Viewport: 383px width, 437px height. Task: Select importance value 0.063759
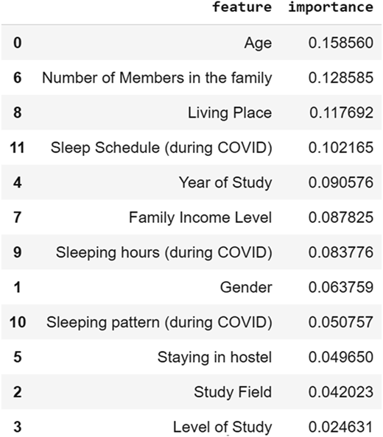coord(340,288)
